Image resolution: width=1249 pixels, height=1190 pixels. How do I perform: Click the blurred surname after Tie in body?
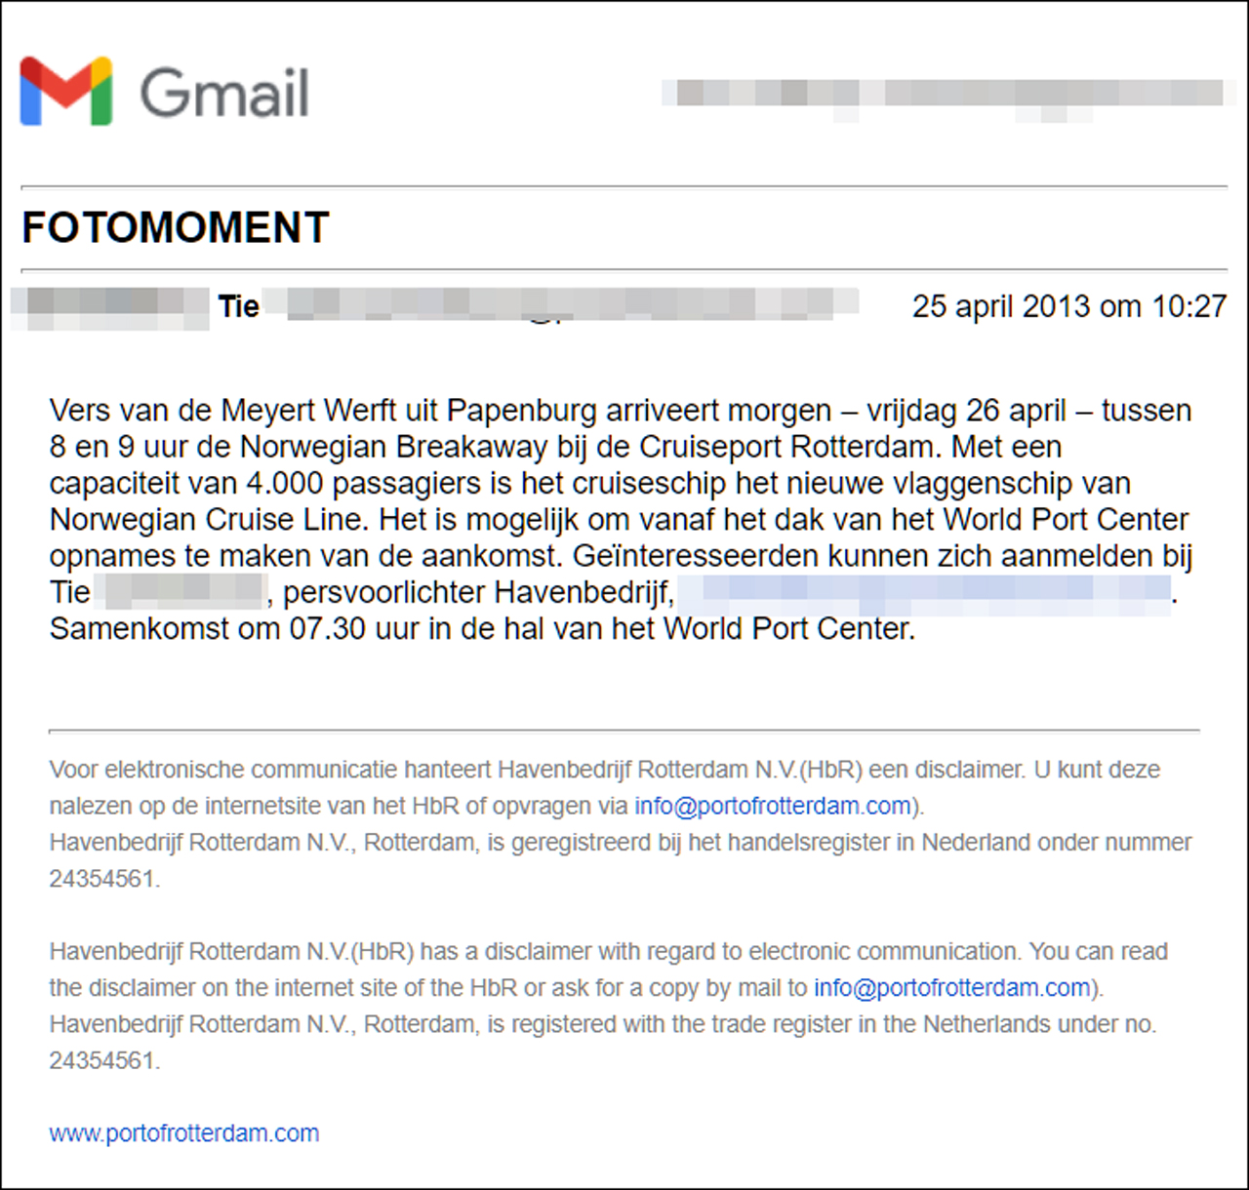(181, 593)
